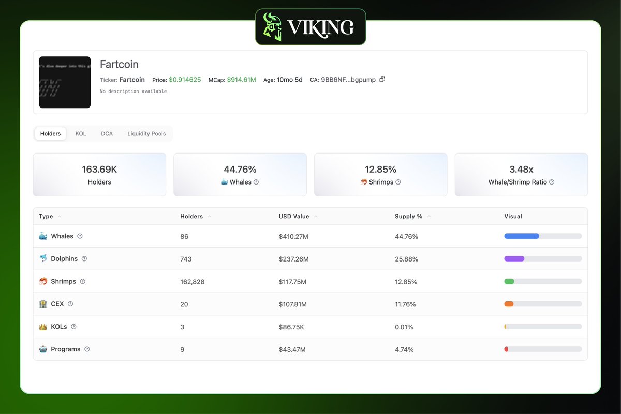Click the KOLs supply bar

[x=543, y=327]
